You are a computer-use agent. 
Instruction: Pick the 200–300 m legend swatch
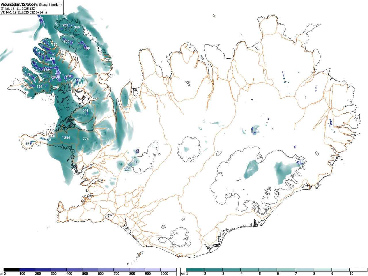pyautogui.click(x=43, y=270)
